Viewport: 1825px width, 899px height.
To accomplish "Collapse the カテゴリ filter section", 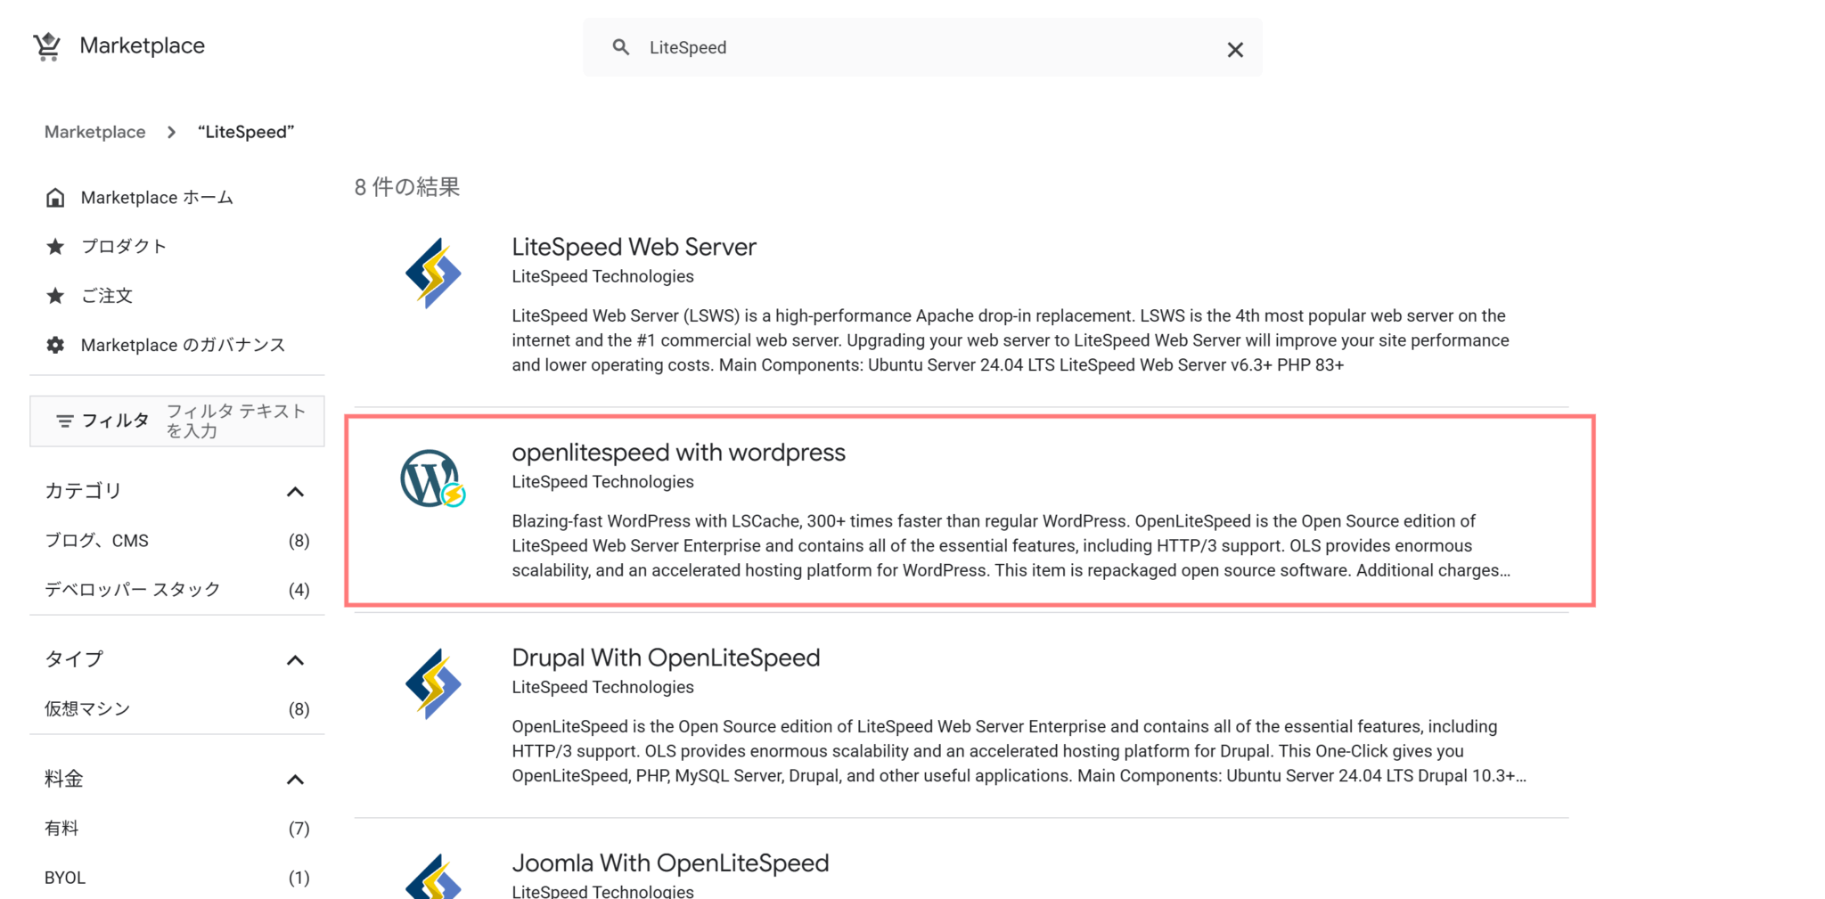I will pos(297,491).
